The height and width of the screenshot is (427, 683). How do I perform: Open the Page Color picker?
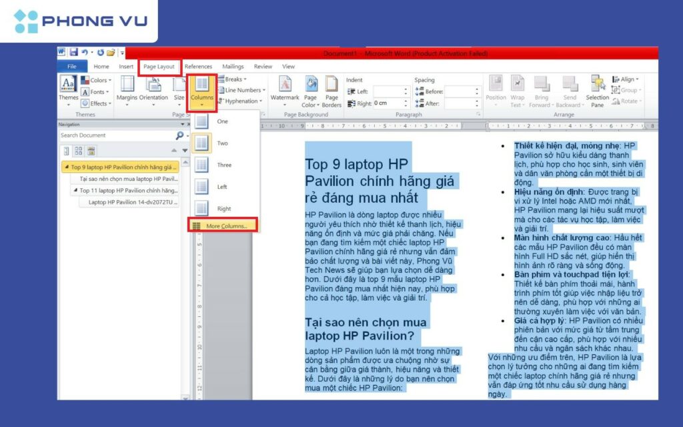310,90
